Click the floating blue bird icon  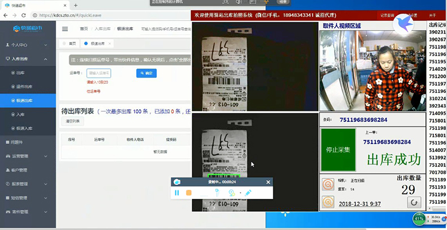click(403, 24)
